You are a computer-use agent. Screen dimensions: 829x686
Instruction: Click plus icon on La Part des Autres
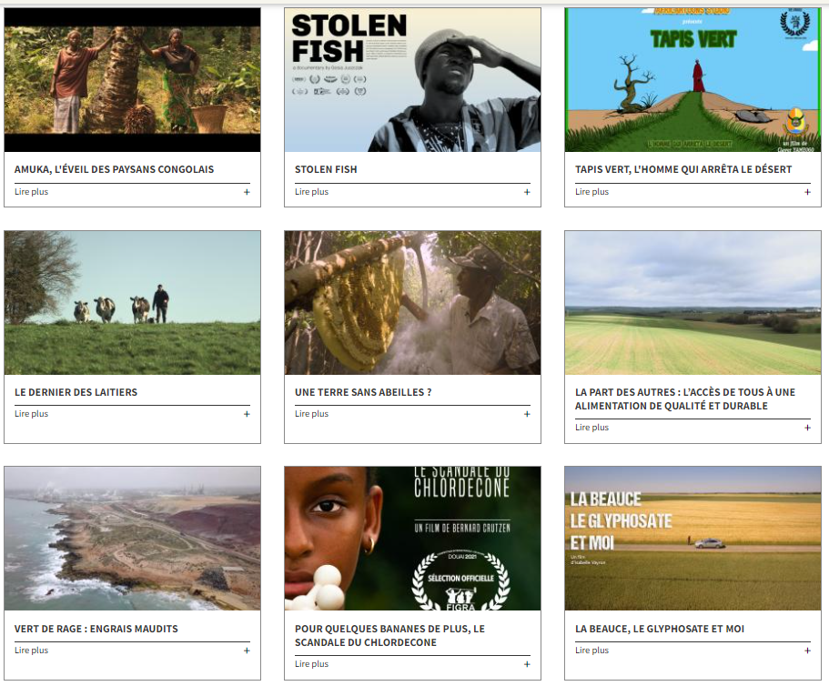coord(807,428)
